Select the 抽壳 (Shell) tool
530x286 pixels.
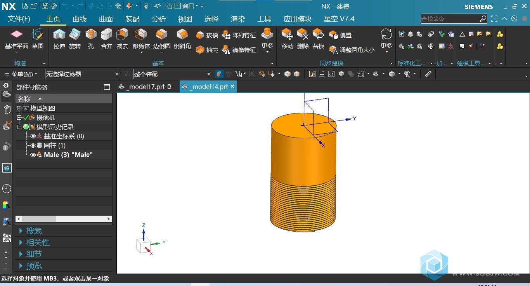pos(207,50)
